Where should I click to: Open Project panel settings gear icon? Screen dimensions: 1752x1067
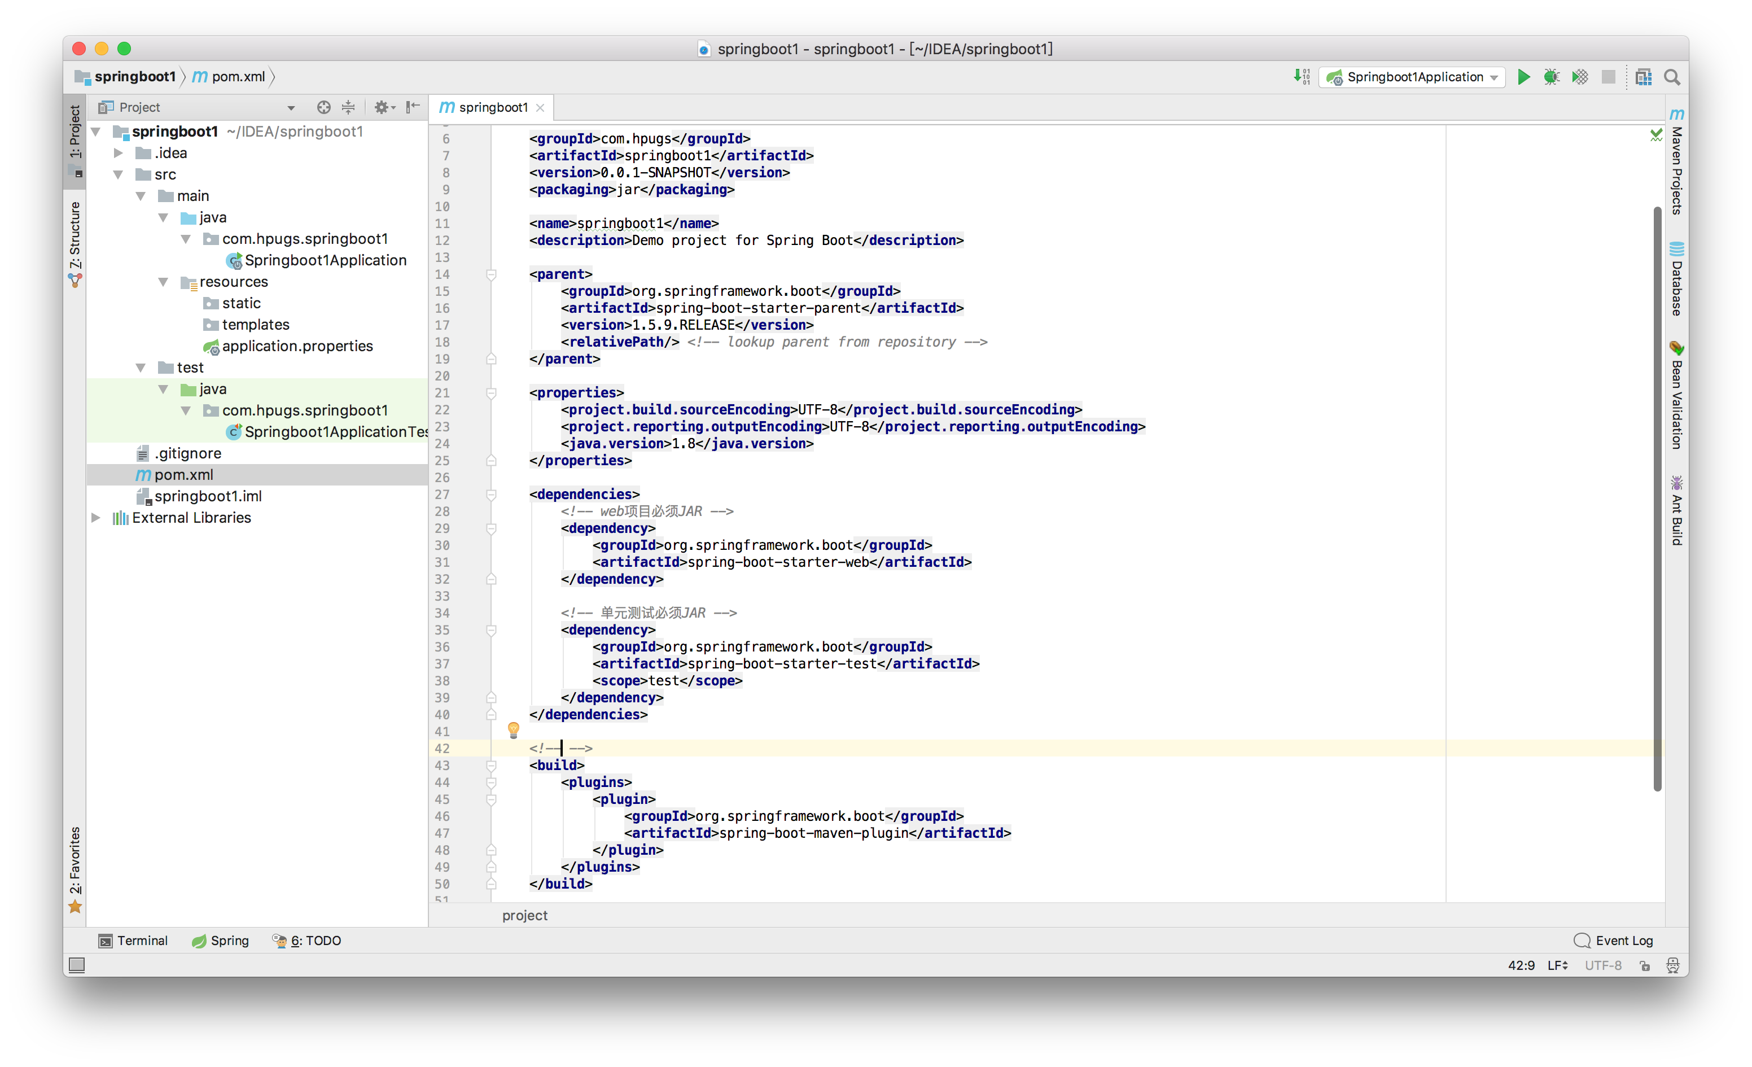pos(384,107)
